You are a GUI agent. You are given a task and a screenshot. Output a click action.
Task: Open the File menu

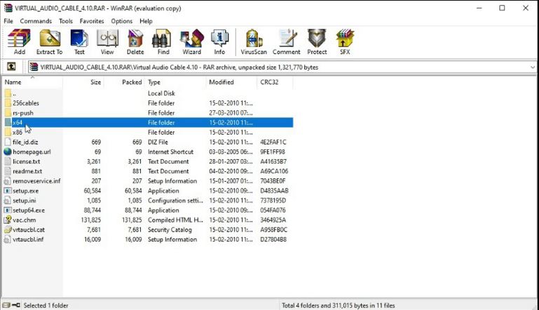pos(8,21)
